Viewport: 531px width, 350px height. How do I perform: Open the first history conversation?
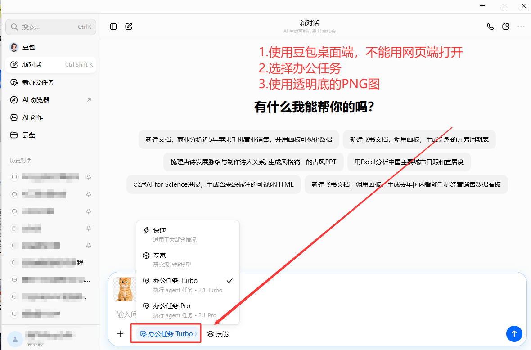51,177
